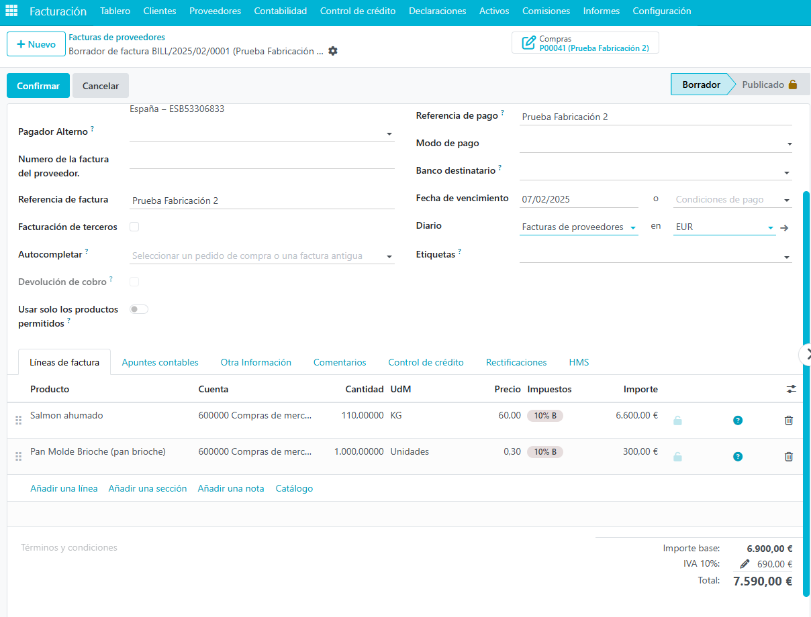Screen dimensions: 811x617
Task: Click the Facturas de proveedores breadcrumb link
Action: click(x=117, y=38)
